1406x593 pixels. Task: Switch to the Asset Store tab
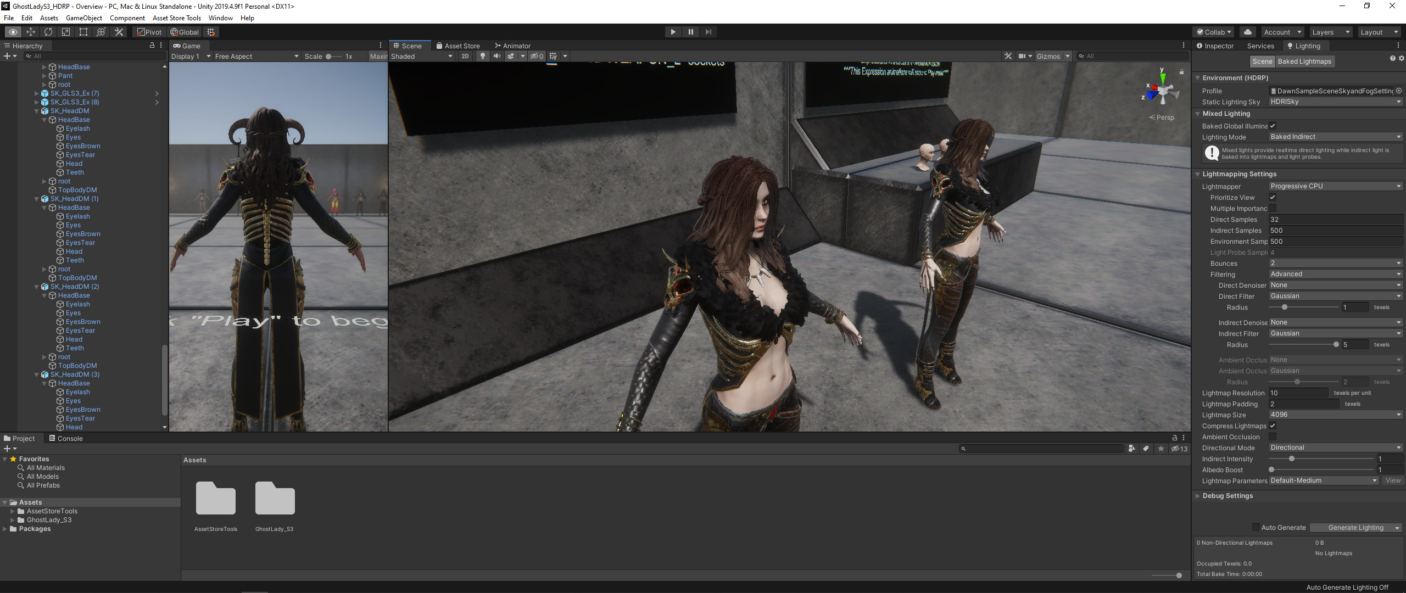[458, 46]
